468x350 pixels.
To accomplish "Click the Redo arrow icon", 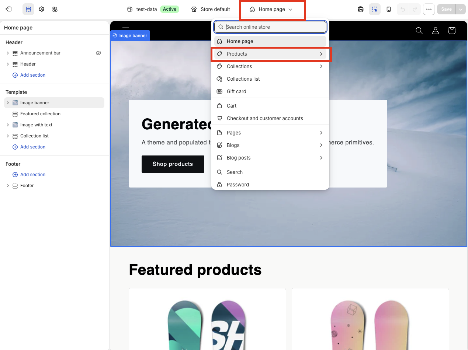I will [x=415, y=9].
